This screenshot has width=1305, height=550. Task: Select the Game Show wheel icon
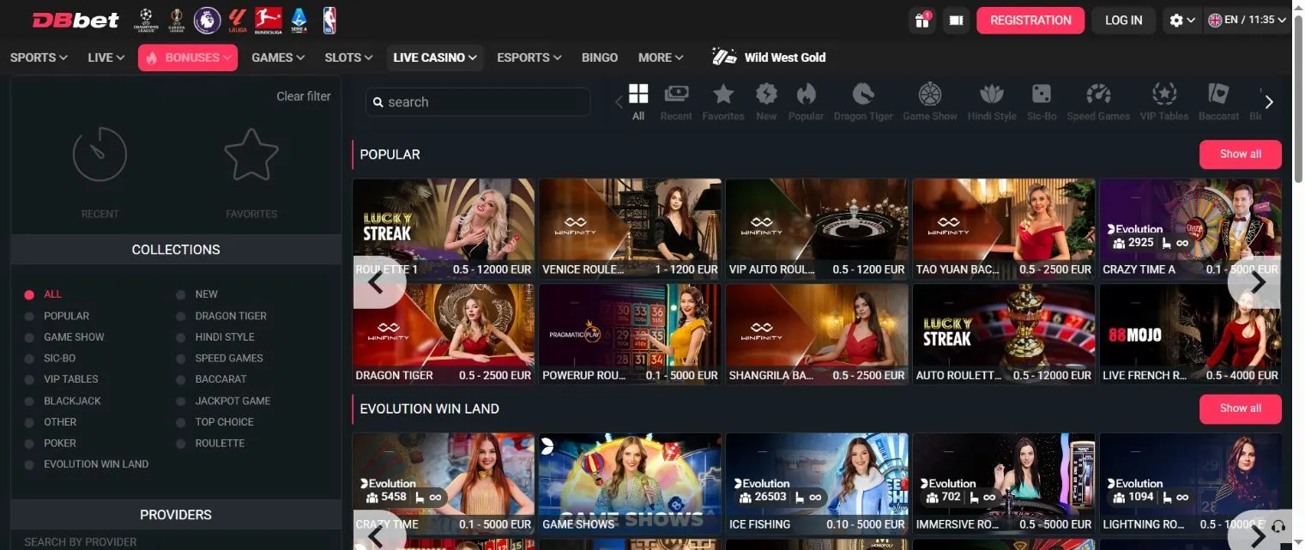coord(930,101)
